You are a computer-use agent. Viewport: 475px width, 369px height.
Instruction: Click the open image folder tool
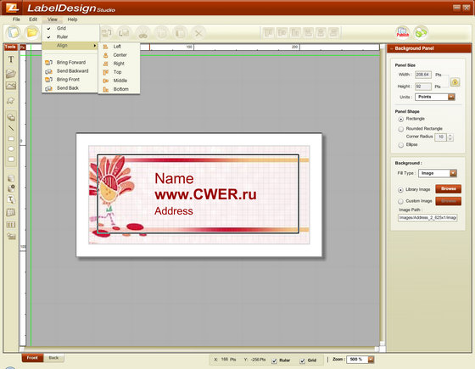(x=11, y=74)
